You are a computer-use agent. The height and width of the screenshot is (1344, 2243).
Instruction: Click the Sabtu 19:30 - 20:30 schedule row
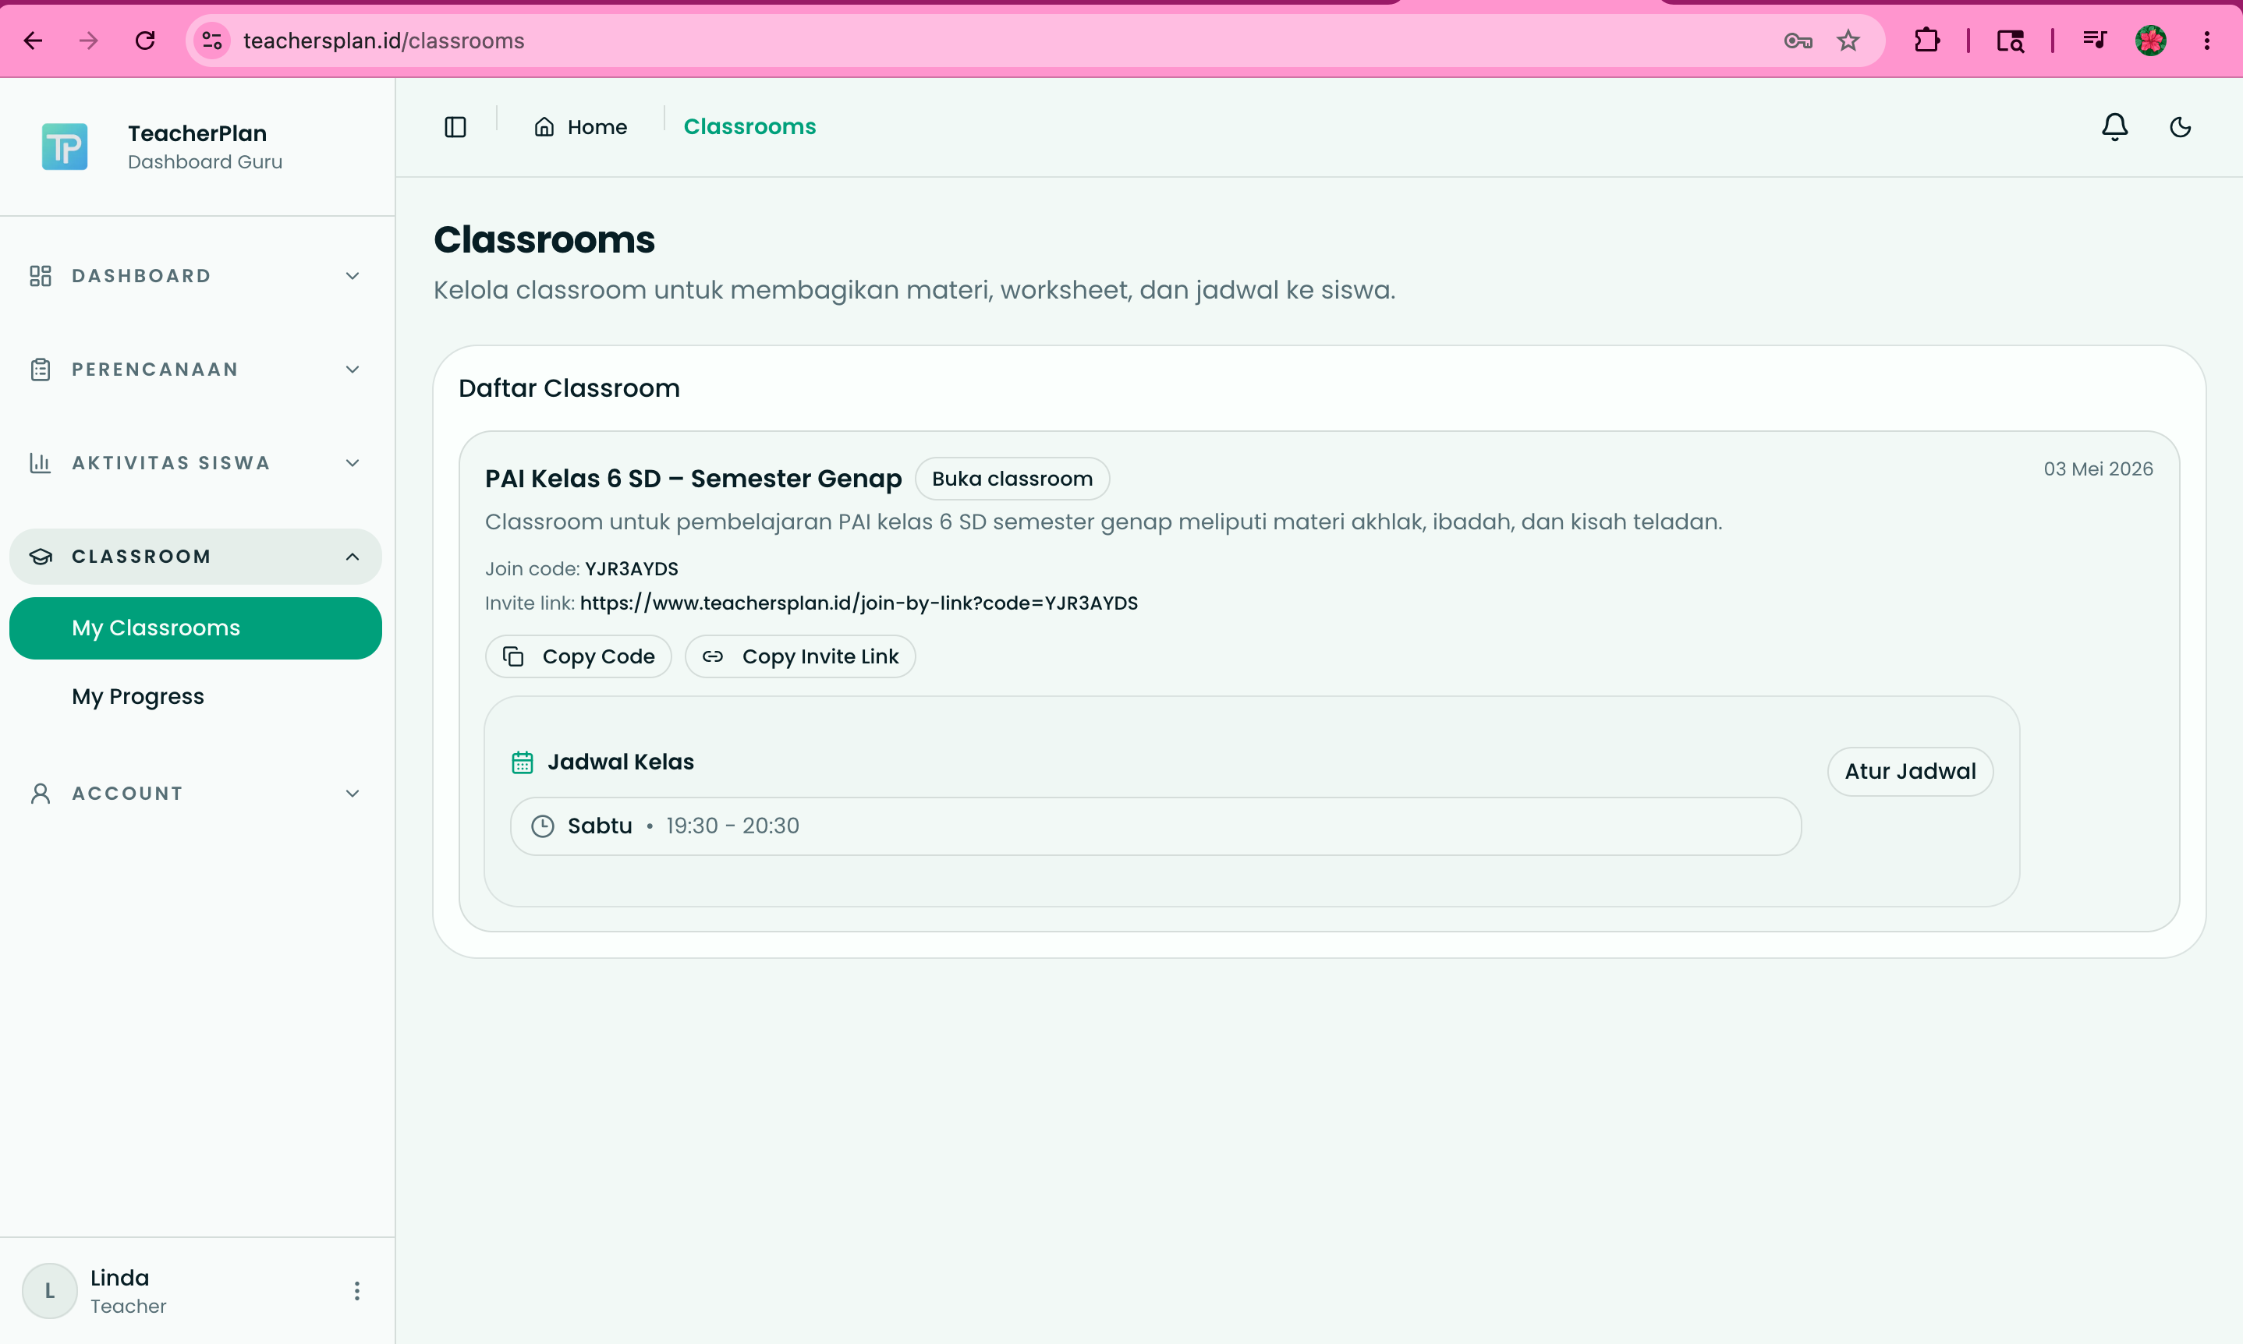1155,826
